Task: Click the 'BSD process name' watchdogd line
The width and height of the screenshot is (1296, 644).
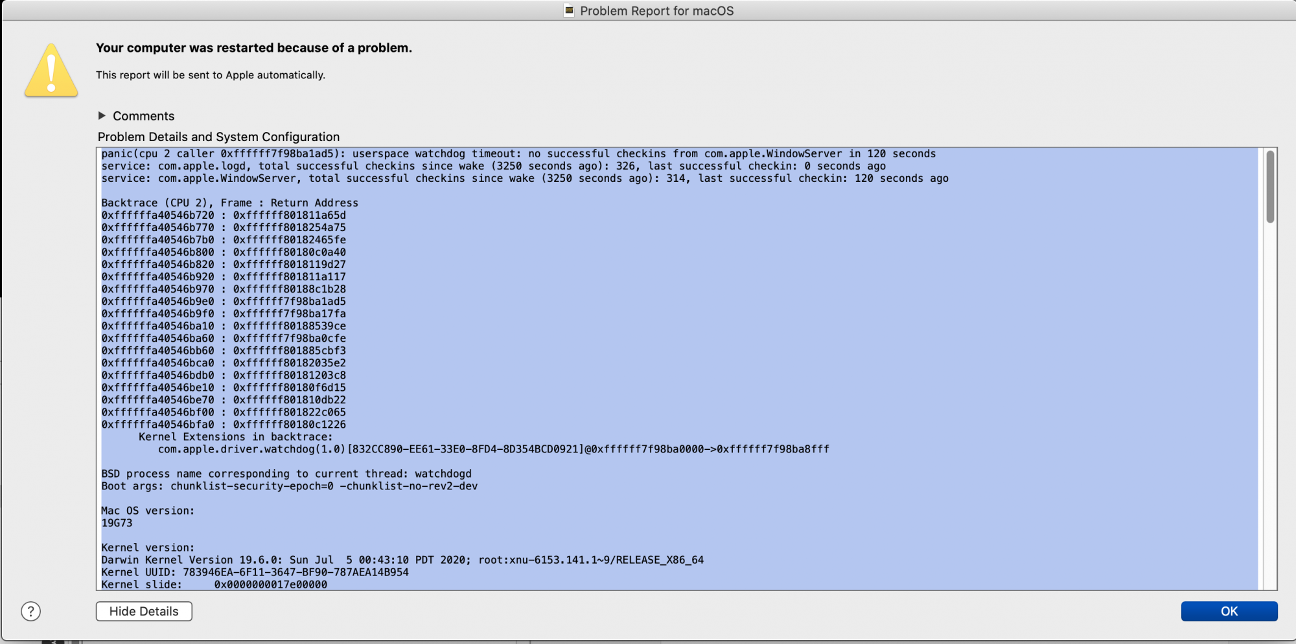Action: [286, 474]
